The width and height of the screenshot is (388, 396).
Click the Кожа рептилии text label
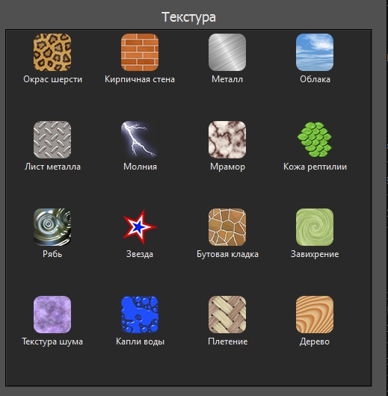coord(315,167)
